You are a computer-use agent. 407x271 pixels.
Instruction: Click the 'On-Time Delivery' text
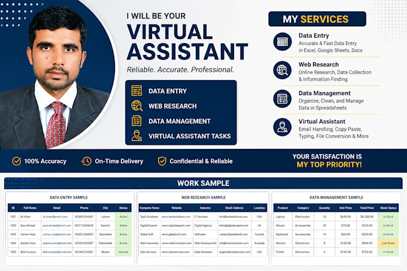pyautogui.click(x=119, y=162)
